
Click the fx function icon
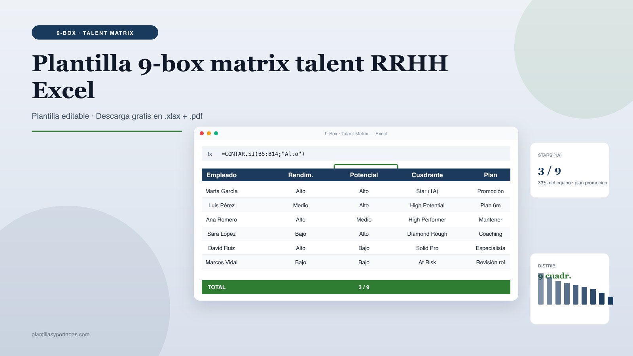(x=210, y=154)
